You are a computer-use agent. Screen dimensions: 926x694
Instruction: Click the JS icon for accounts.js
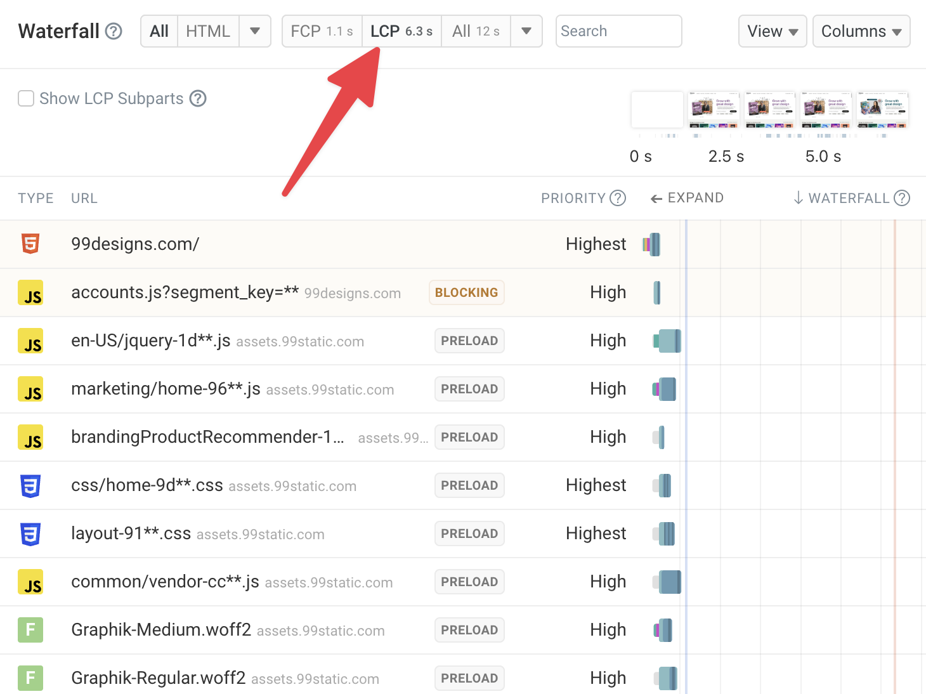[30, 292]
